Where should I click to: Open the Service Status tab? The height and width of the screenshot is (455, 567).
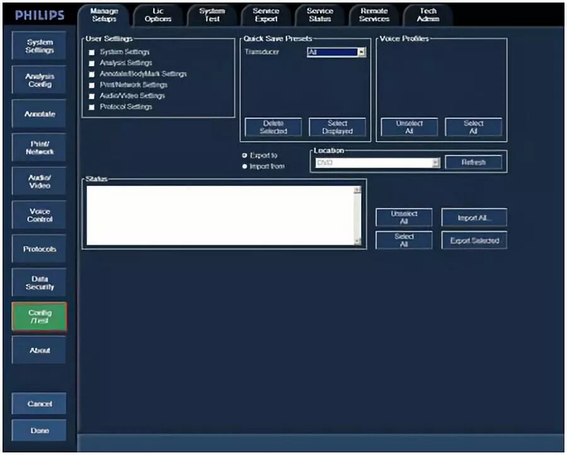click(x=319, y=15)
